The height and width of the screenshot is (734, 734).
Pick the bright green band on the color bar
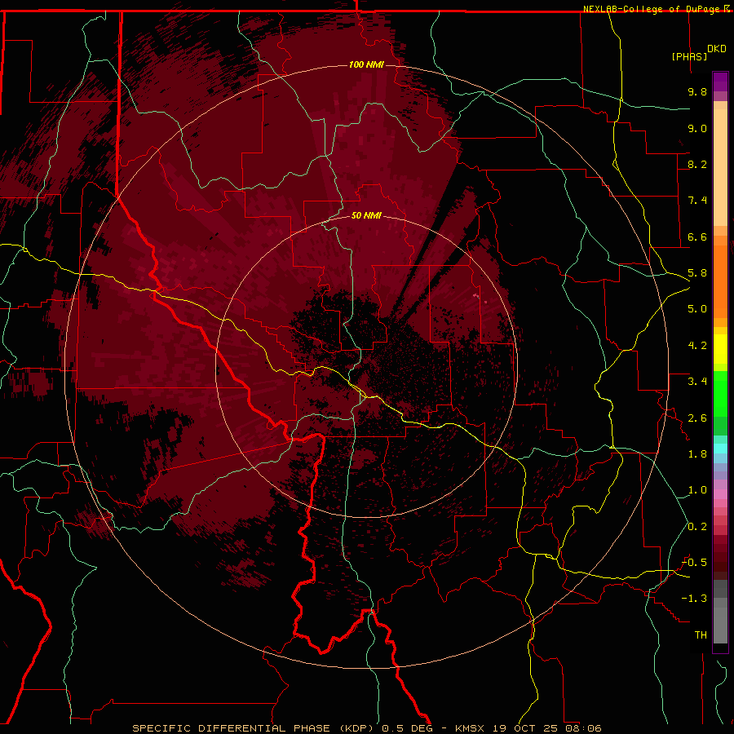(x=720, y=393)
